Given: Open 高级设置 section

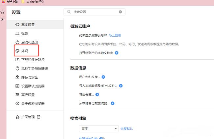Looking at the screenshot, I should (35, 95).
